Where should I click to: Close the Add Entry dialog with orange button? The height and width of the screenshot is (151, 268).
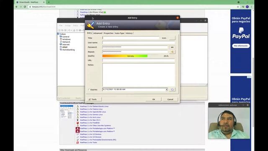coord(178,18)
